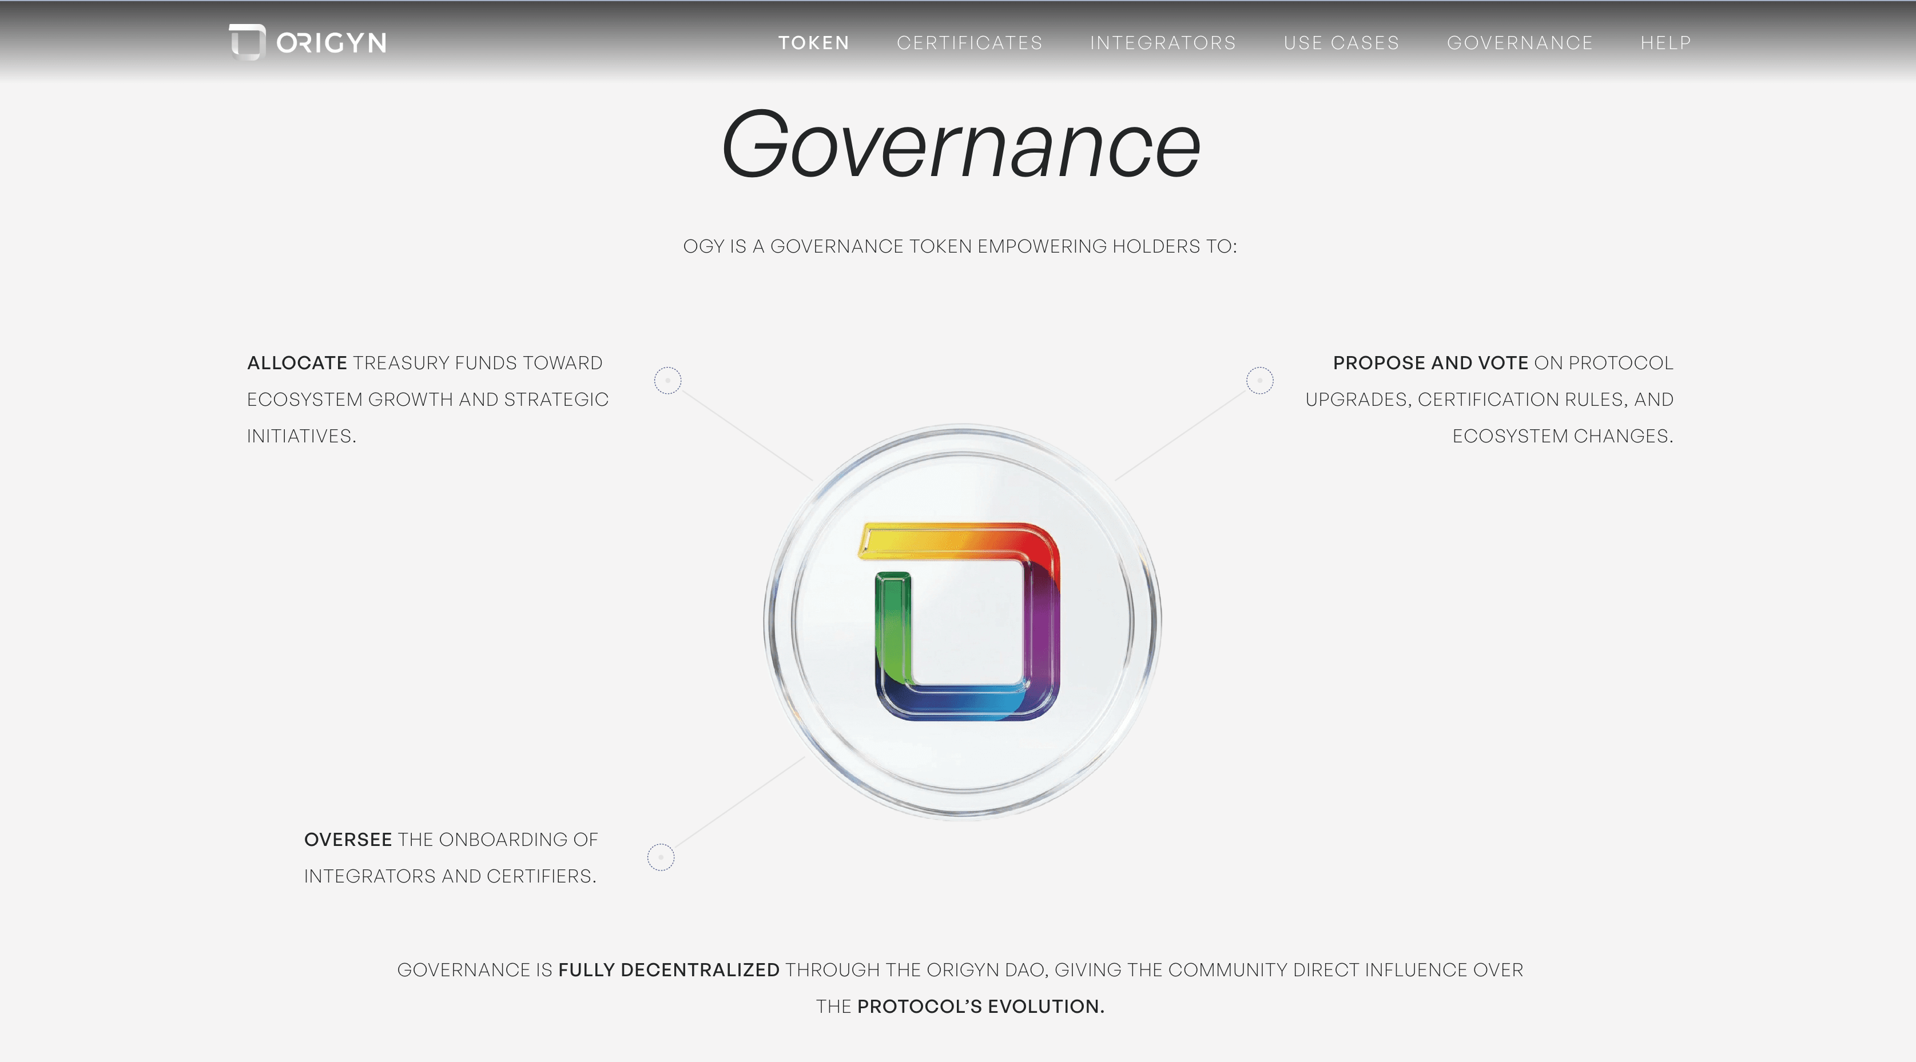Image resolution: width=1916 pixels, height=1062 pixels.
Task: Click the rainbow OGY token coin
Action: pyautogui.click(x=963, y=621)
